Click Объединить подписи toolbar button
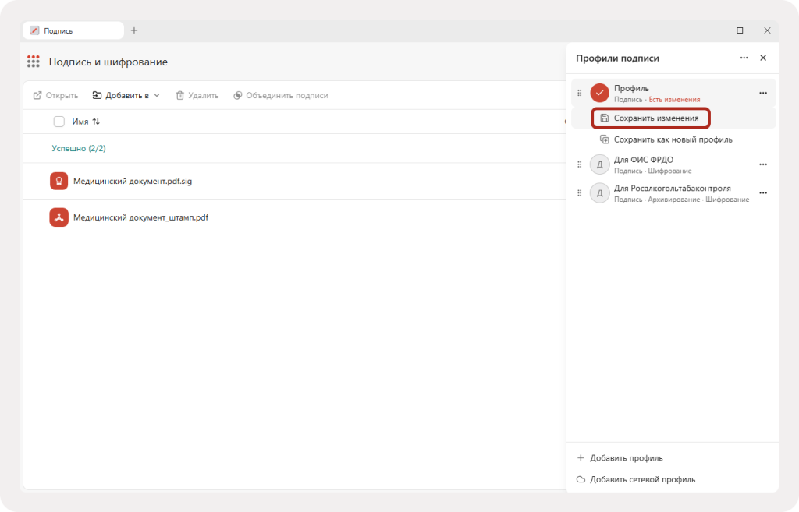 tap(281, 95)
